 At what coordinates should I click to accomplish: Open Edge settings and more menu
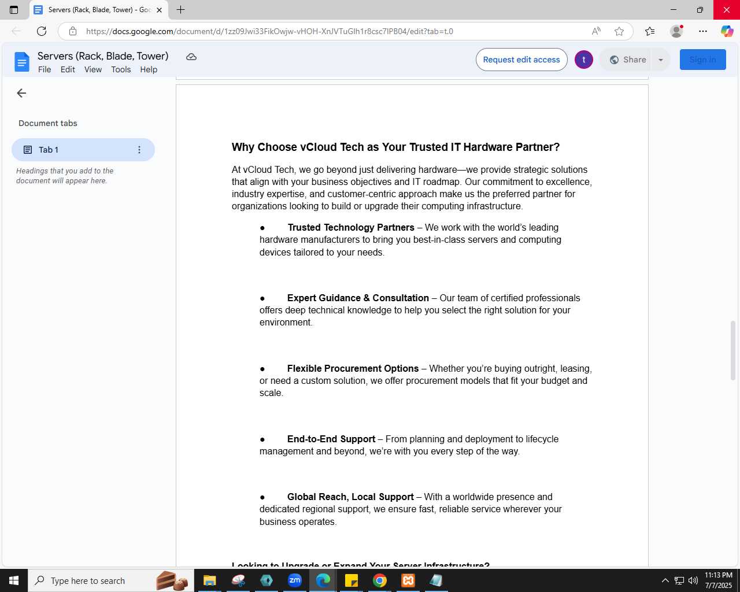click(x=703, y=31)
